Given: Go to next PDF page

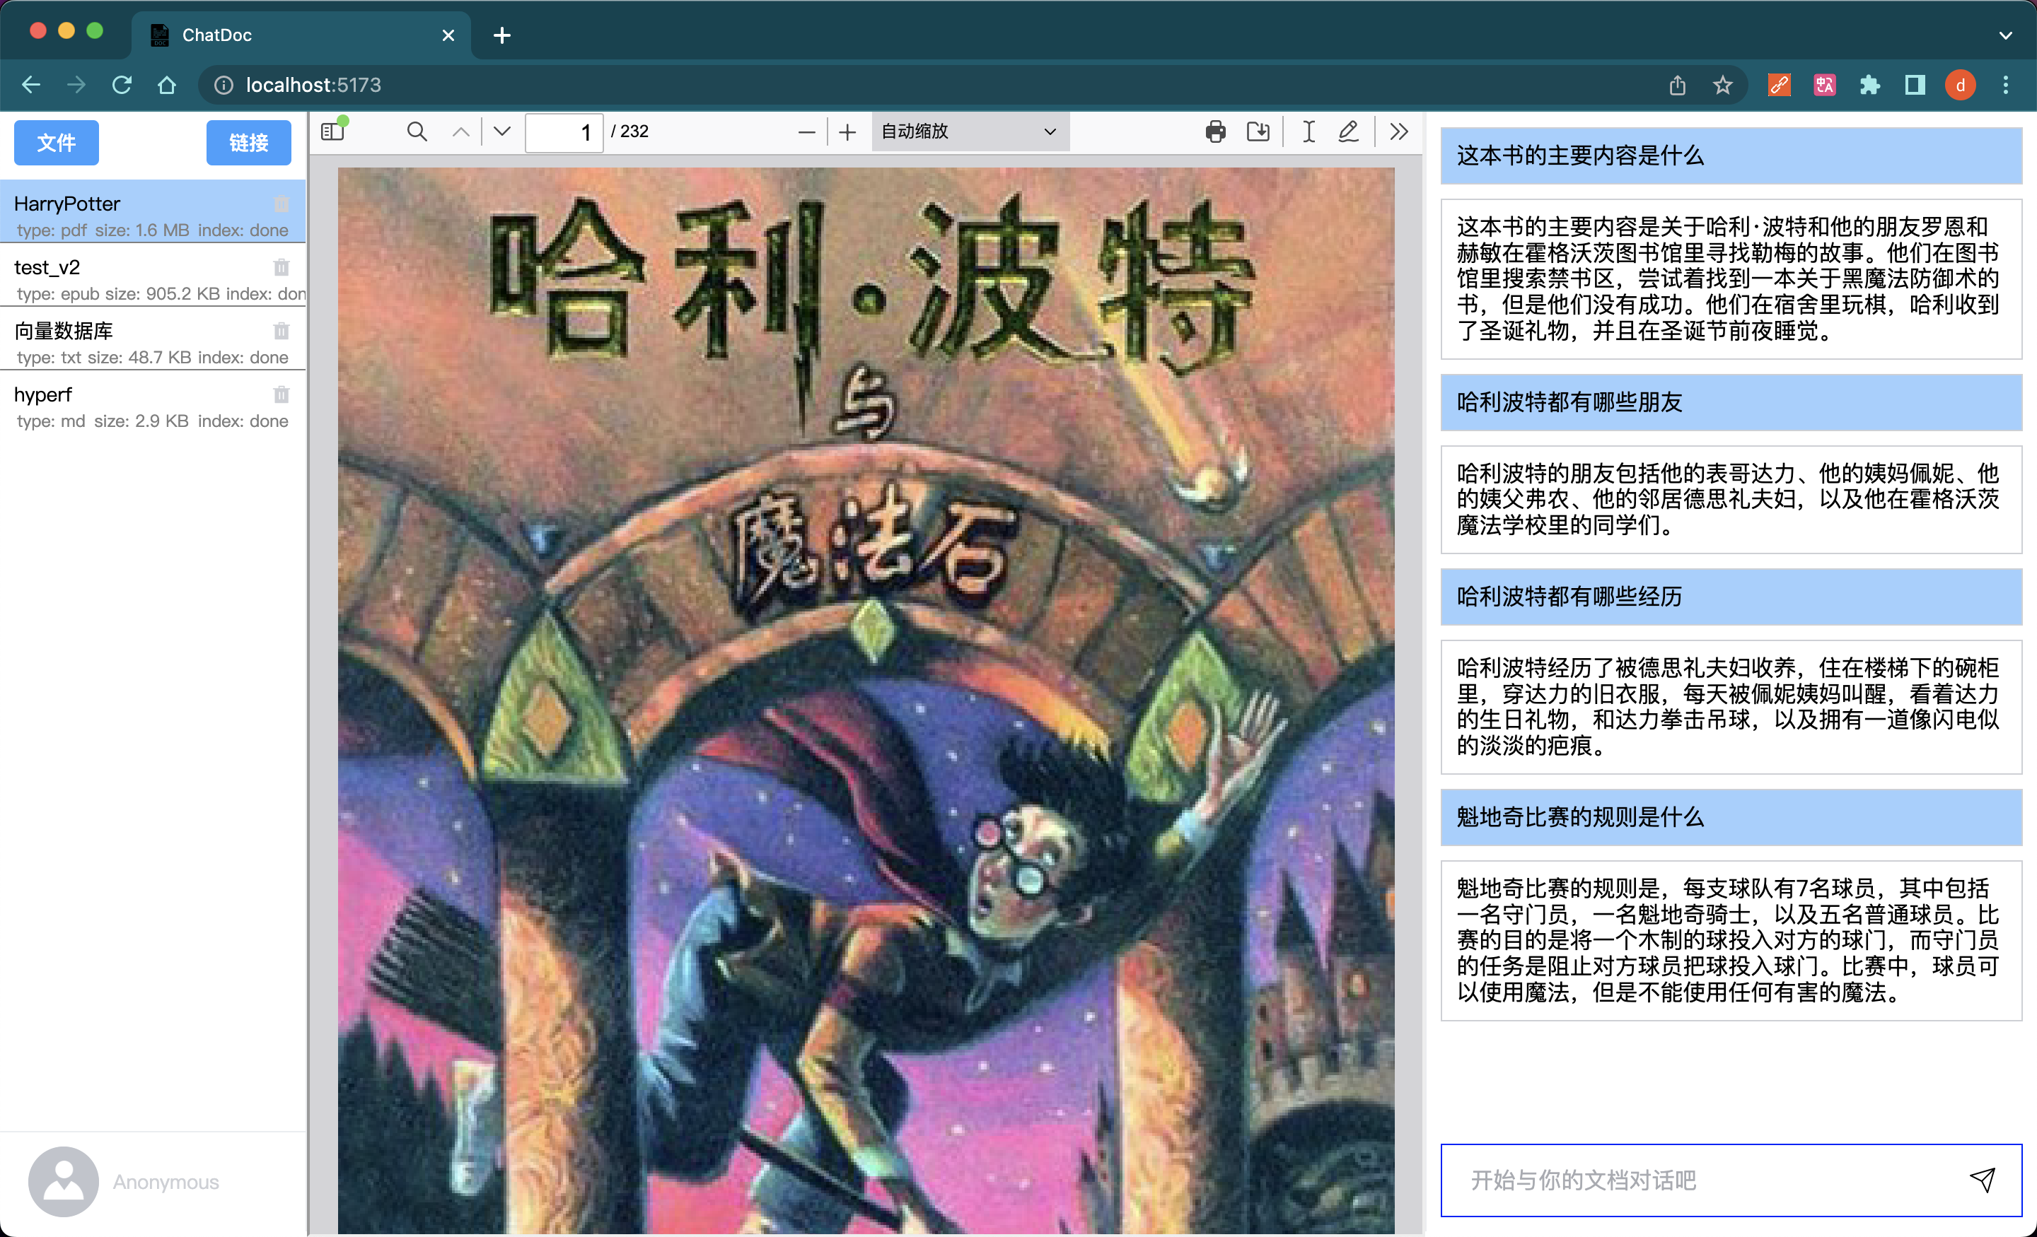Looking at the screenshot, I should 501,131.
